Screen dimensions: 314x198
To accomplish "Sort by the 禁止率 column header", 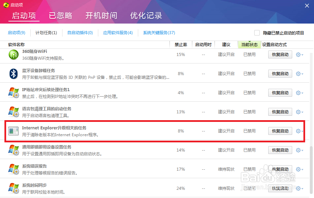I will pos(181,45).
